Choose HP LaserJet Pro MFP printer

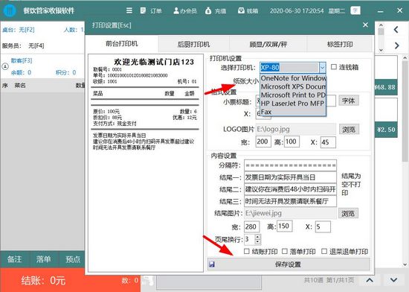293,104
